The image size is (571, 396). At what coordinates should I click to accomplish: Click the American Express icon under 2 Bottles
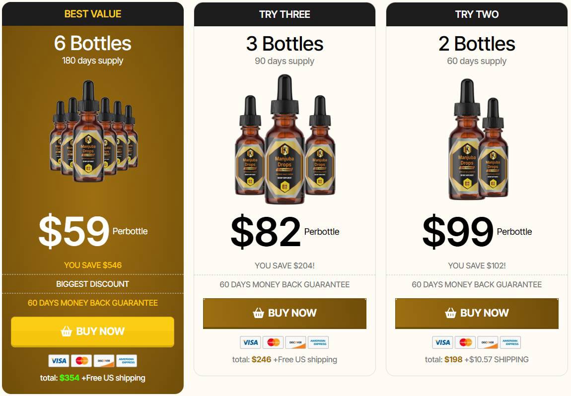click(x=510, y=342)
